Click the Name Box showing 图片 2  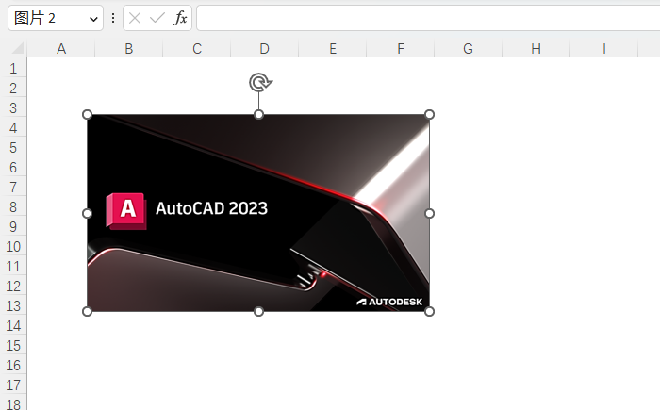(x=56, y=18)
